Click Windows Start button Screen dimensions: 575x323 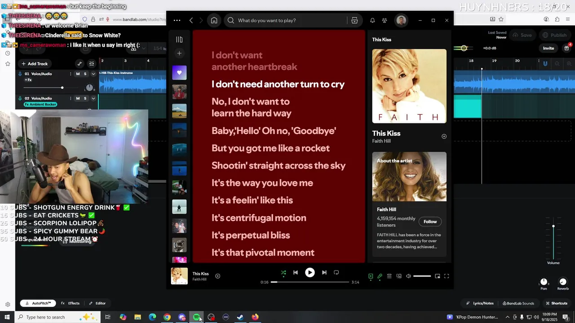(x=7, y=317)
